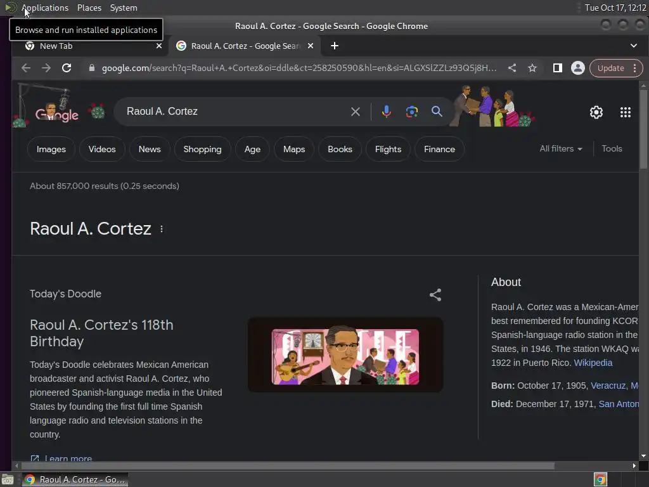Close the New Tab tab
This screenshot has height=487, width=649.
click(x=159, y=46)
